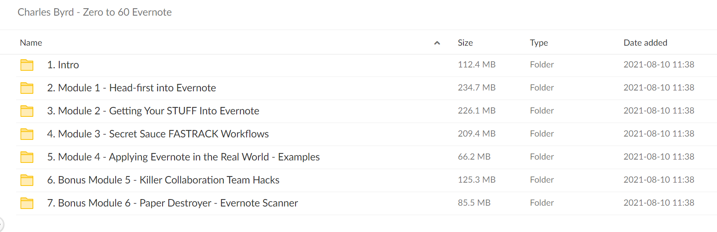Open 2. Module 1 - Head-first into Evernote

[x=131, y=88]
